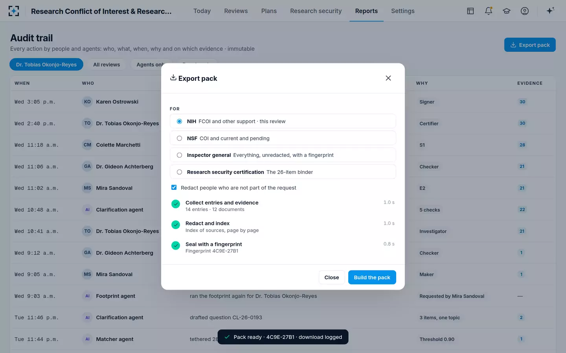
Task: Click the Fingerprint 4C9E-27B1 text in the dialog
Action: point(212,251)
